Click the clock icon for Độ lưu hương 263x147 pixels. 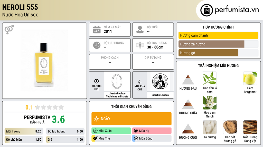(97, 45)
